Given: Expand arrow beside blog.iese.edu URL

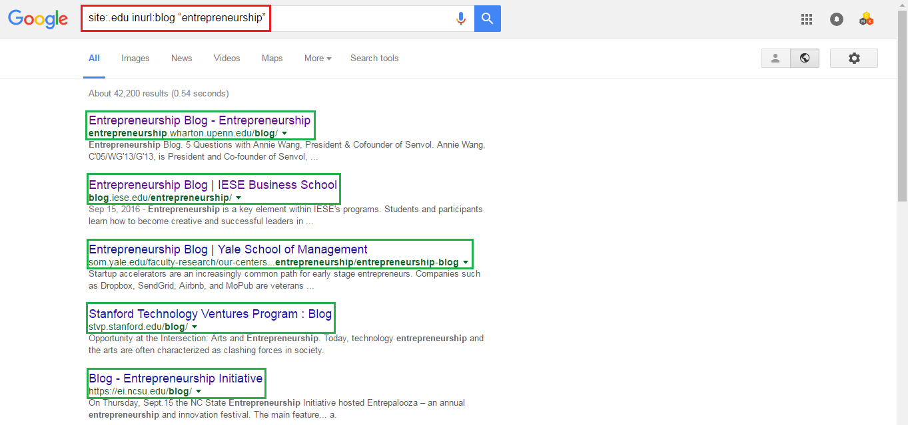Looking at the screenshot, I should (x=238, y=198).
